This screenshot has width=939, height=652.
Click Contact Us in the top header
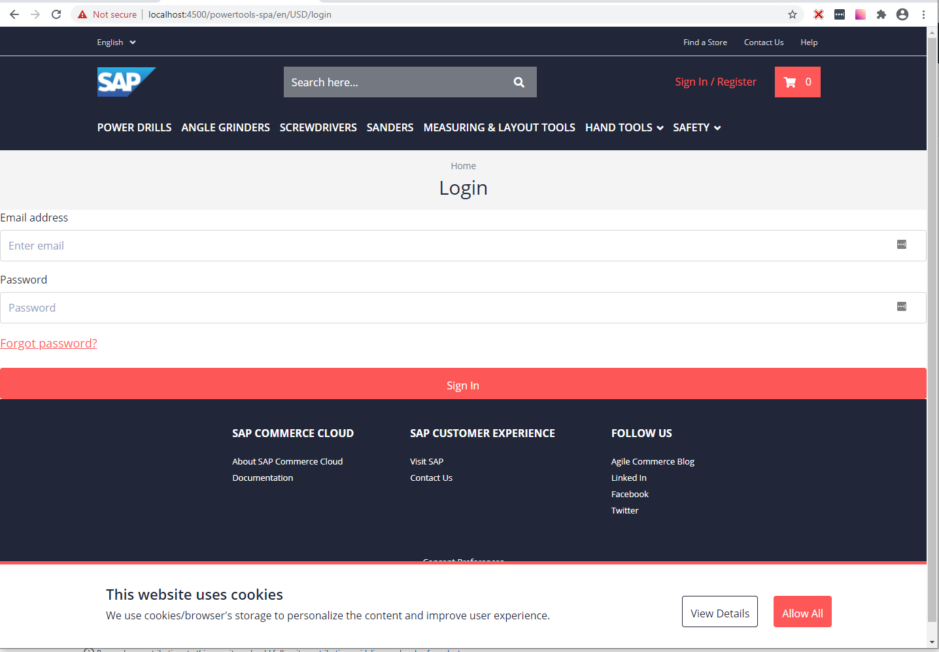764,42
